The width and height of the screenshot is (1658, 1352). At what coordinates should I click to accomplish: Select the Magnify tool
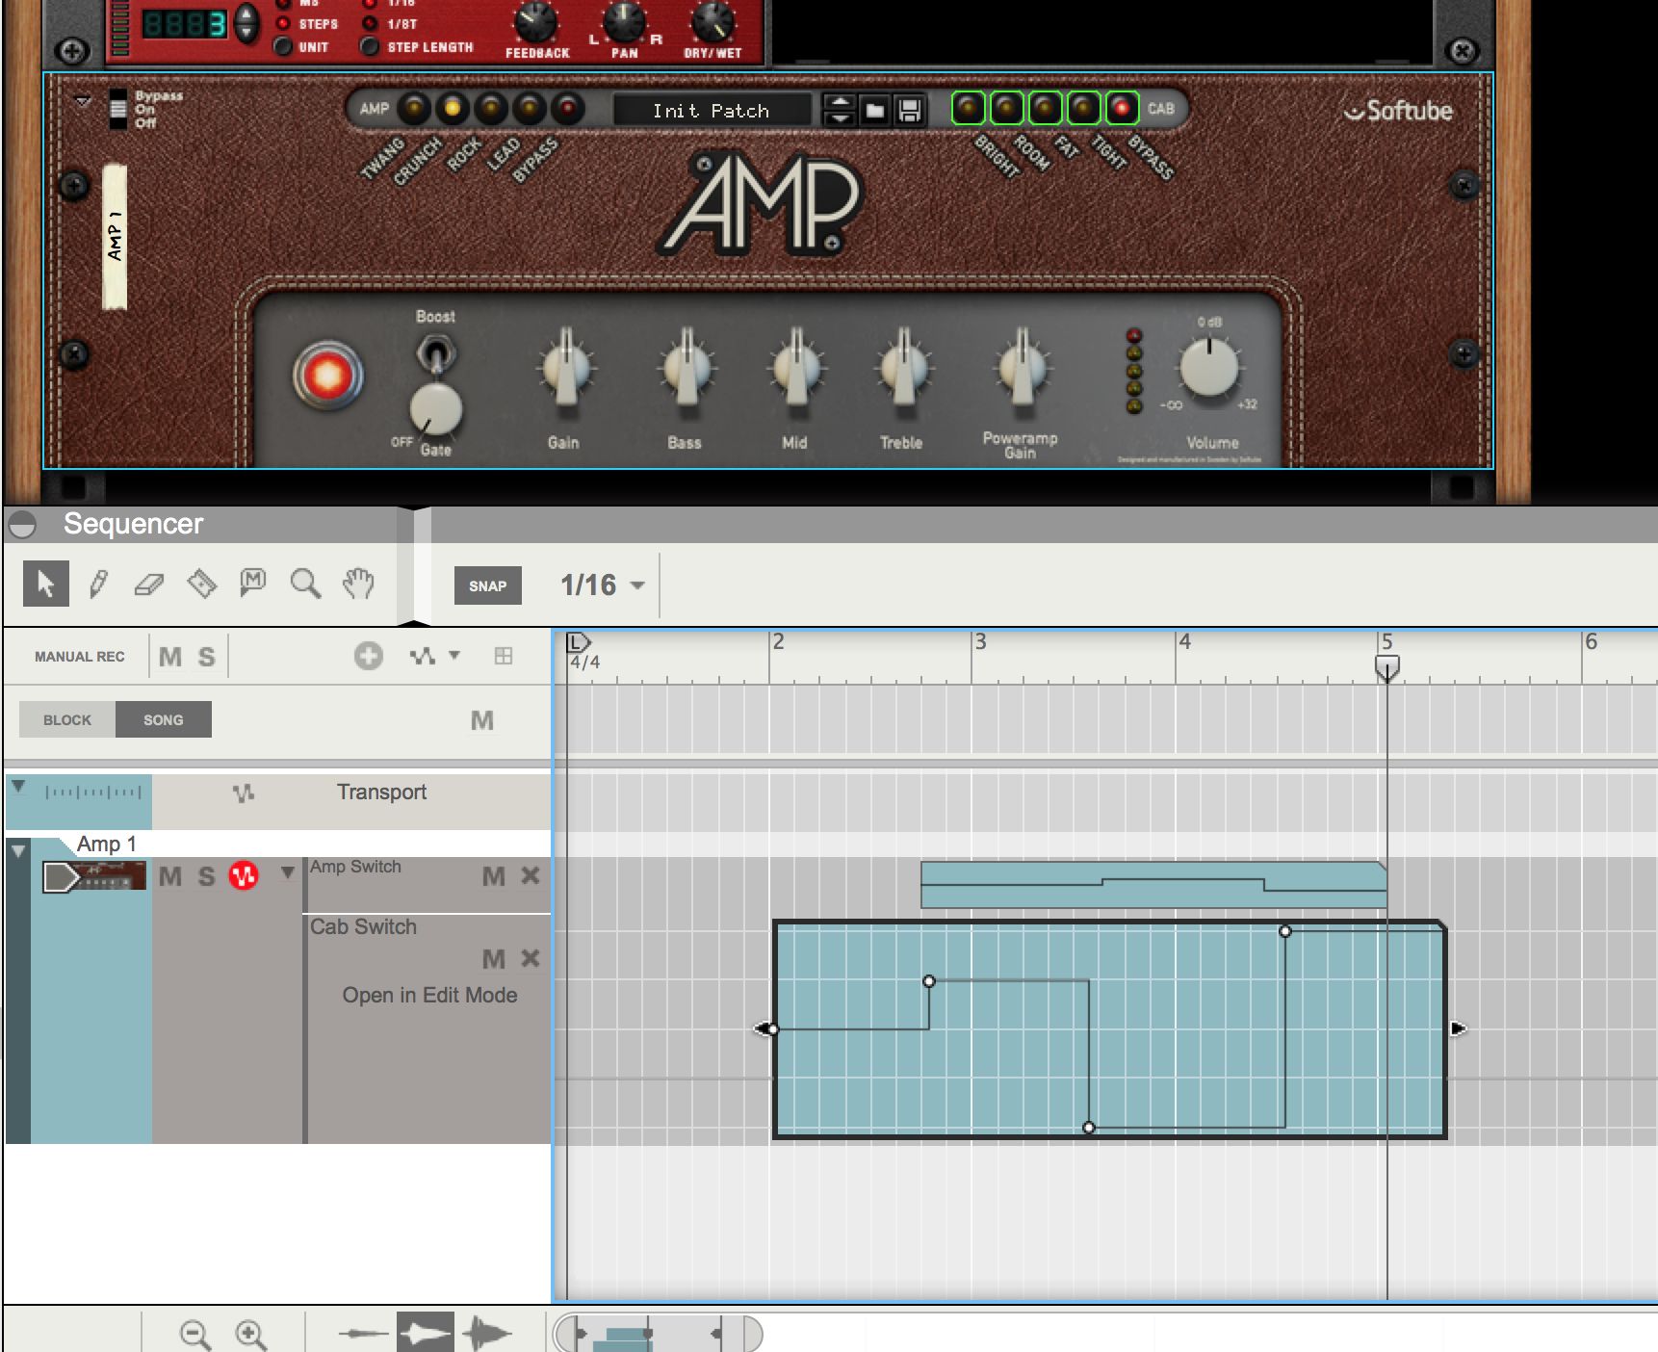pyautogui.click(x=305, y=584)
